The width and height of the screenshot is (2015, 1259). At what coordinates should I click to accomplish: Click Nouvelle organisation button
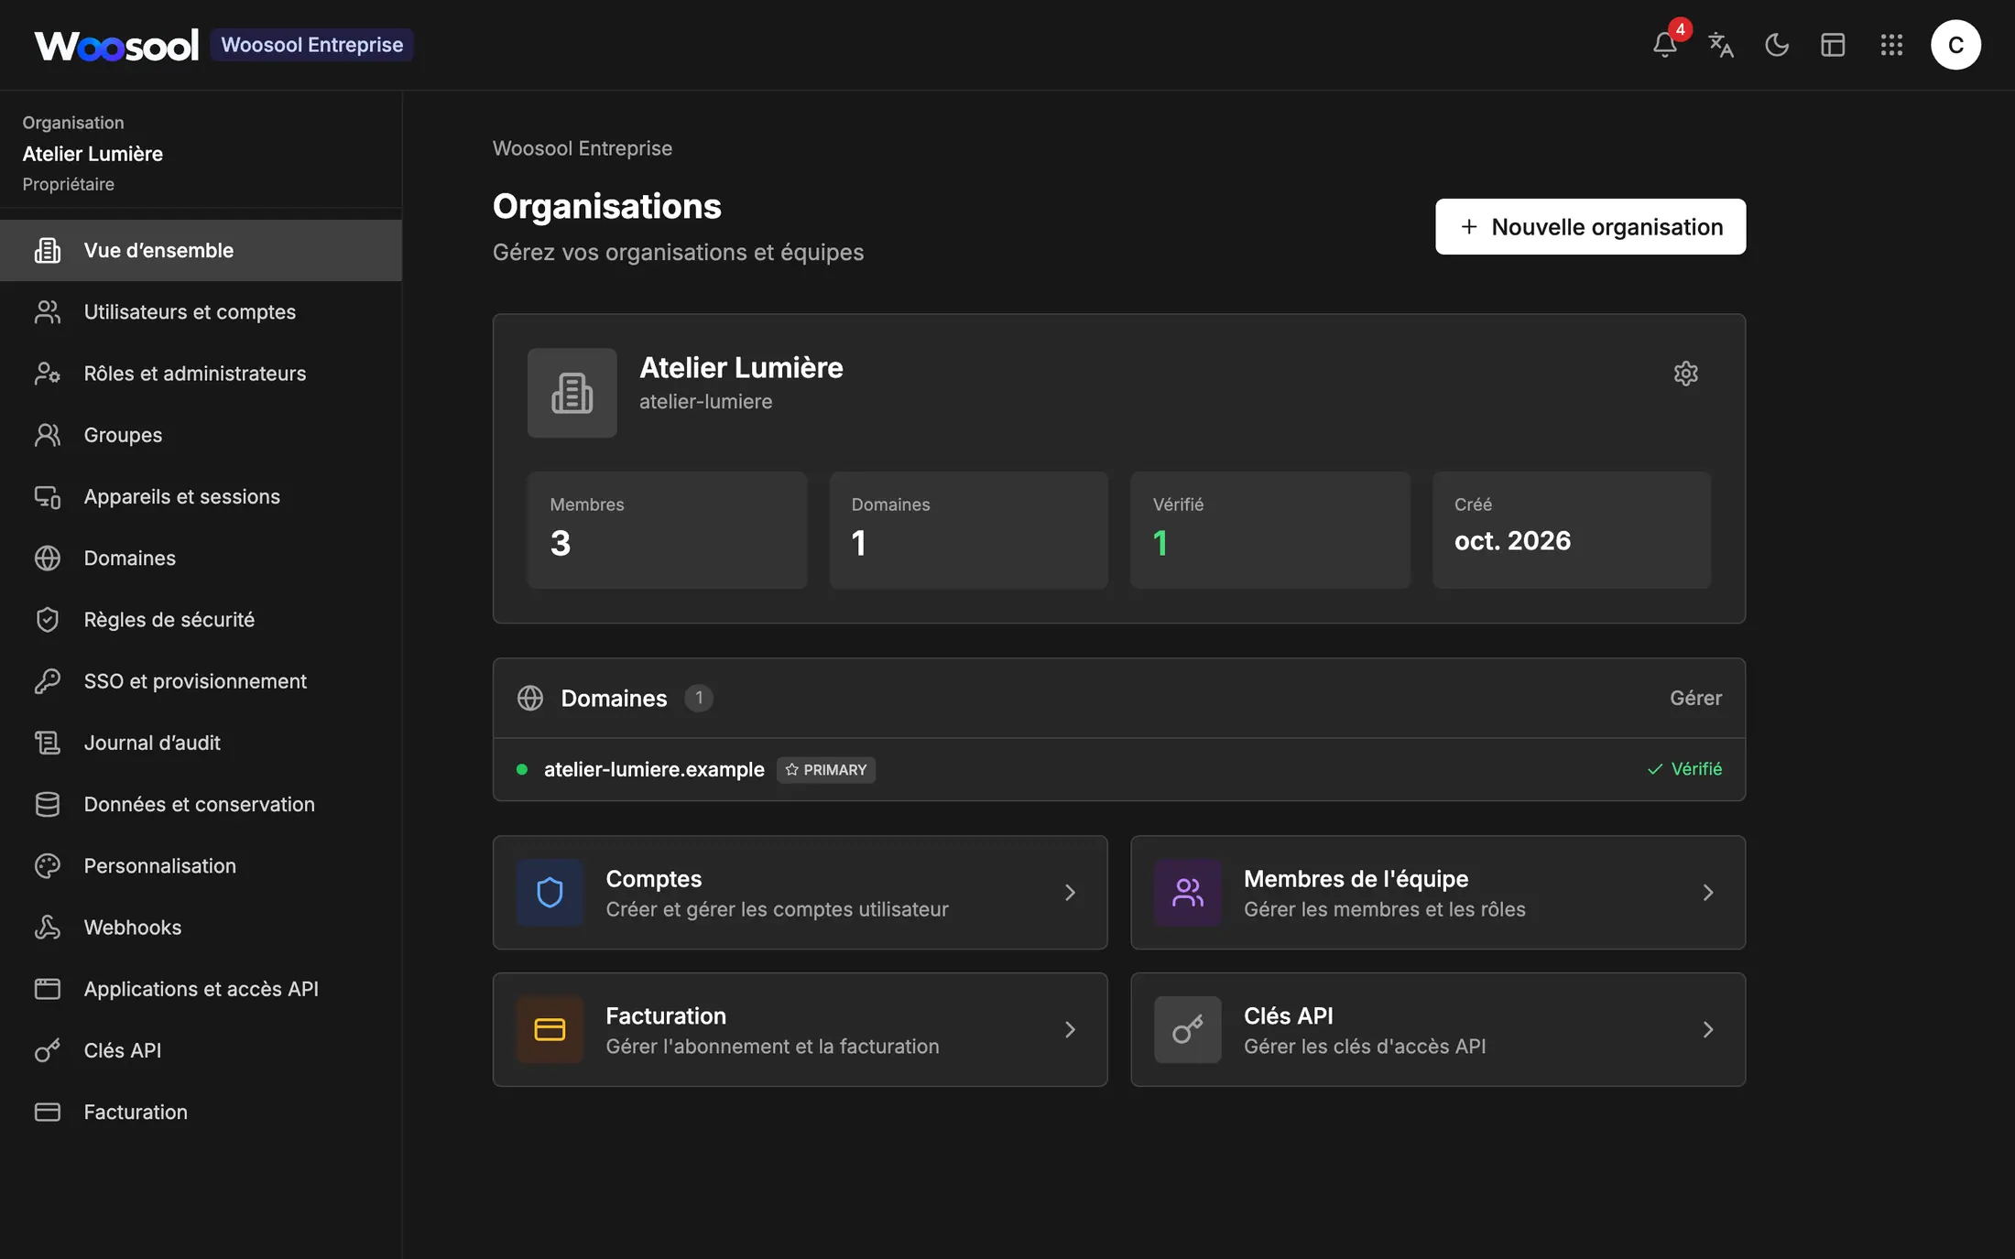(x=1590, y=226)
